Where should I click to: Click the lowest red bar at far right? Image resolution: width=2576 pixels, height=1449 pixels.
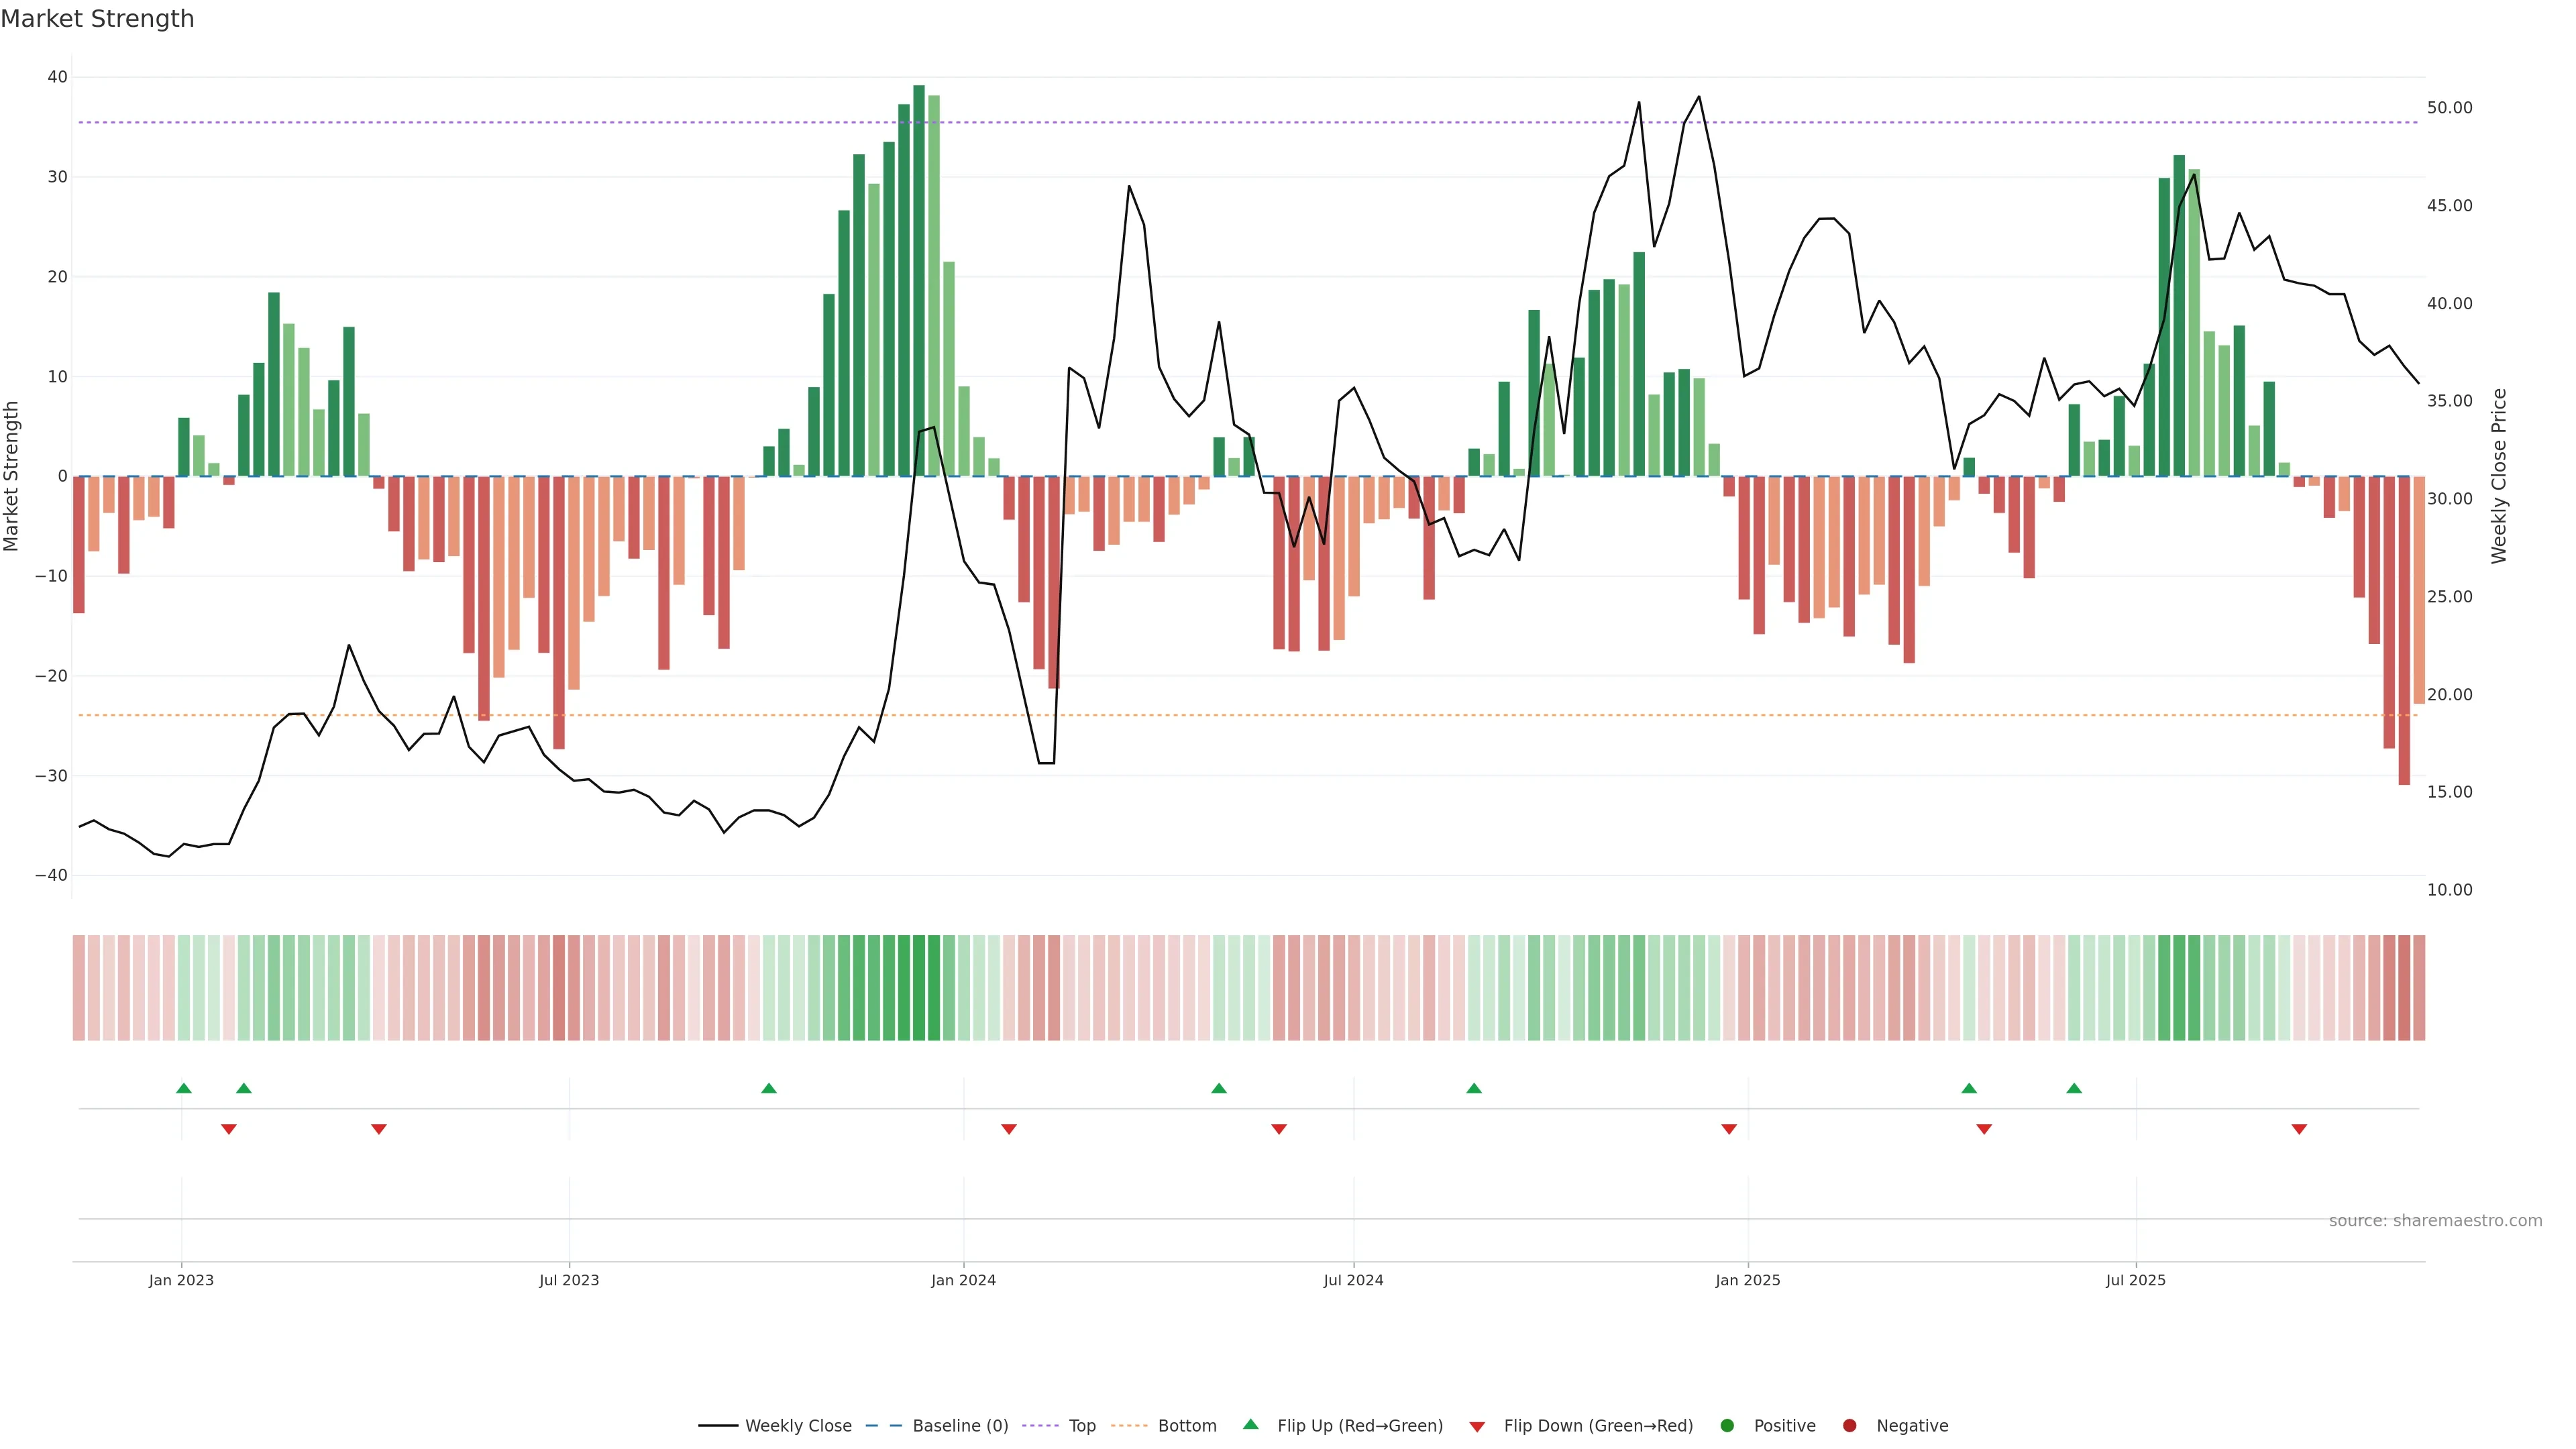click(x=2404, y=630)
